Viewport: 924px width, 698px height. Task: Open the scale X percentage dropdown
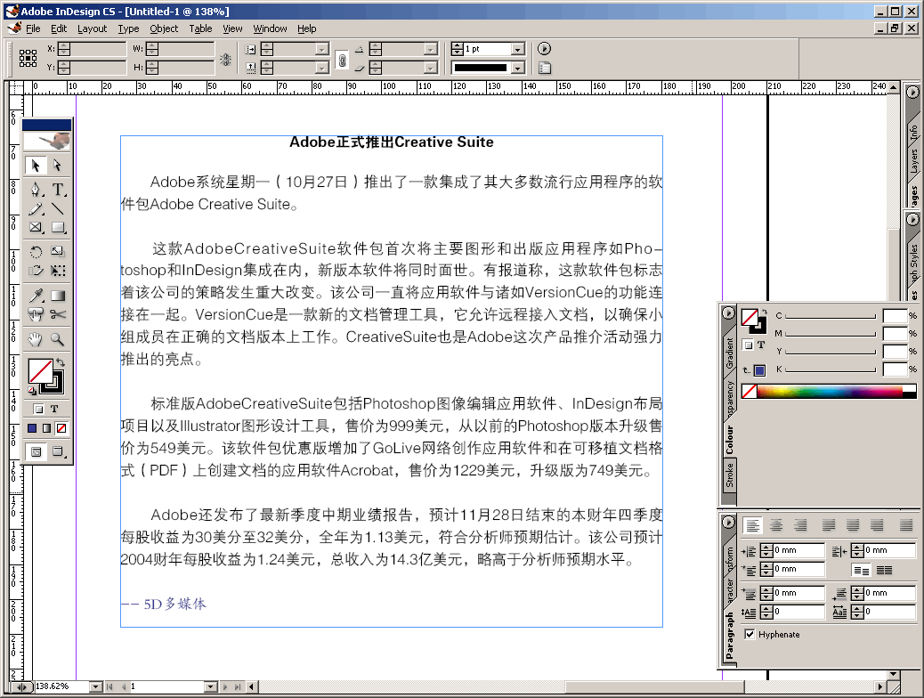pos(321,49)
